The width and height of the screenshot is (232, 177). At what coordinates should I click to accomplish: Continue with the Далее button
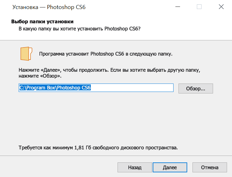pos(170,167)
